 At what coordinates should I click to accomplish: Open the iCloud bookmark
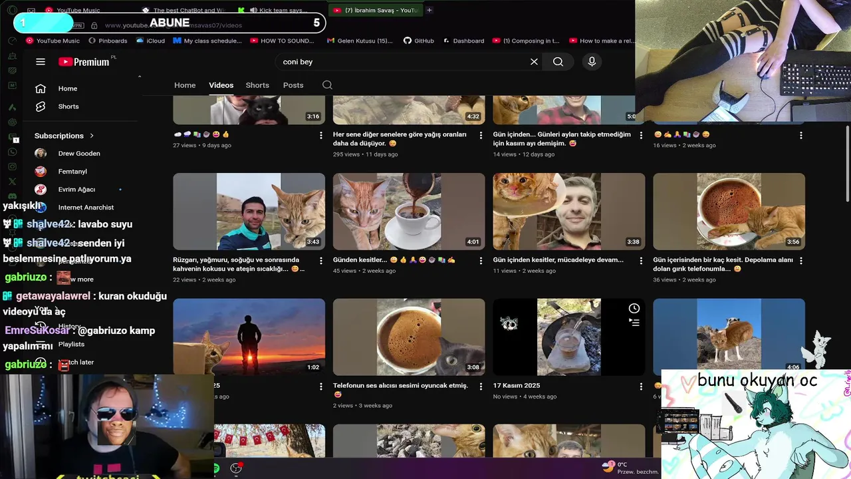click(150, 41)
